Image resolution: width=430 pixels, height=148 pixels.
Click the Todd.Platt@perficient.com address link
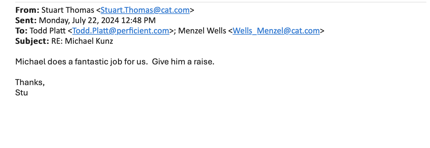[121, 31]
